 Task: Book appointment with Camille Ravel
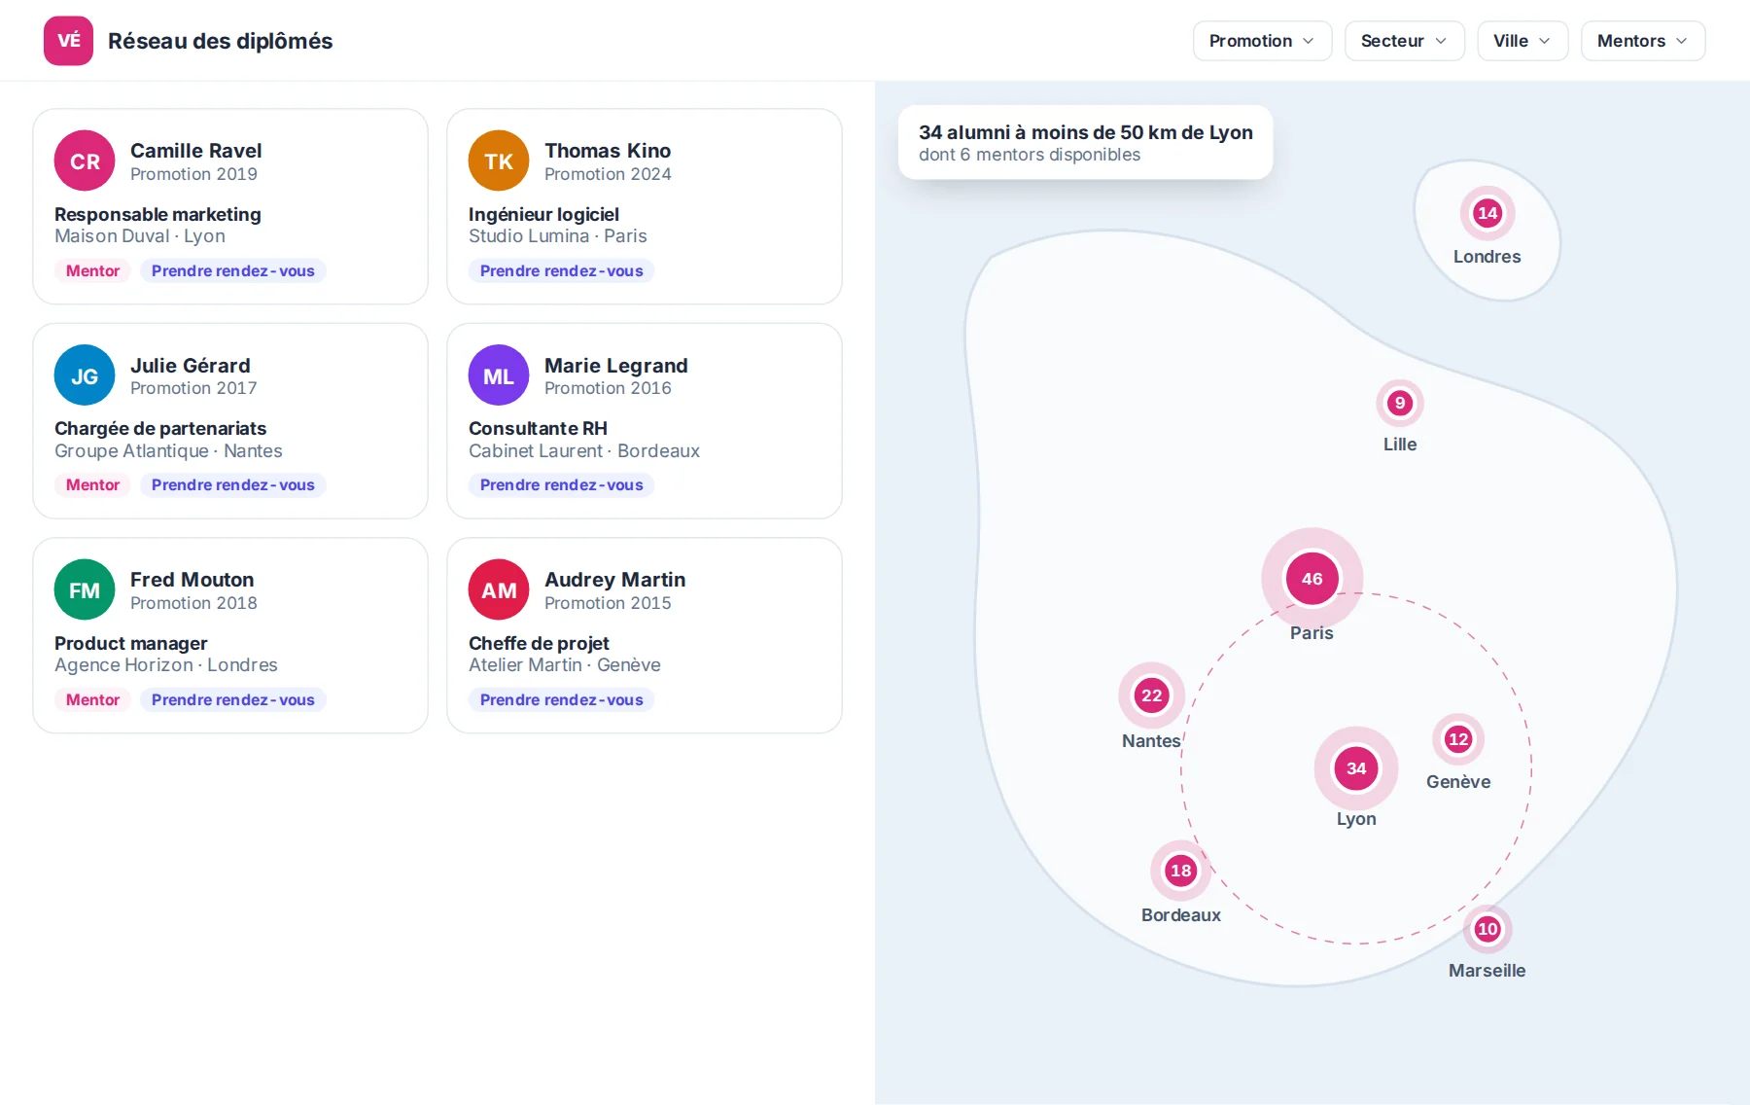[233, 270]
